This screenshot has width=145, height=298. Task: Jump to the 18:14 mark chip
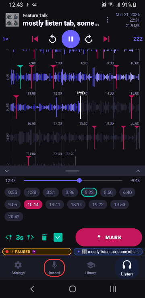76,205
